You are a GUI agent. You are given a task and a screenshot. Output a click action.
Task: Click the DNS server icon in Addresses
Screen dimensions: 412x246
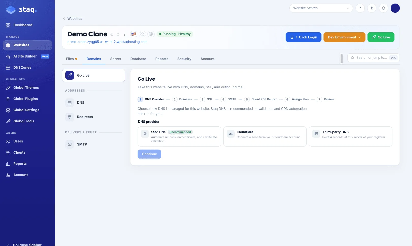tap(70, 103)
